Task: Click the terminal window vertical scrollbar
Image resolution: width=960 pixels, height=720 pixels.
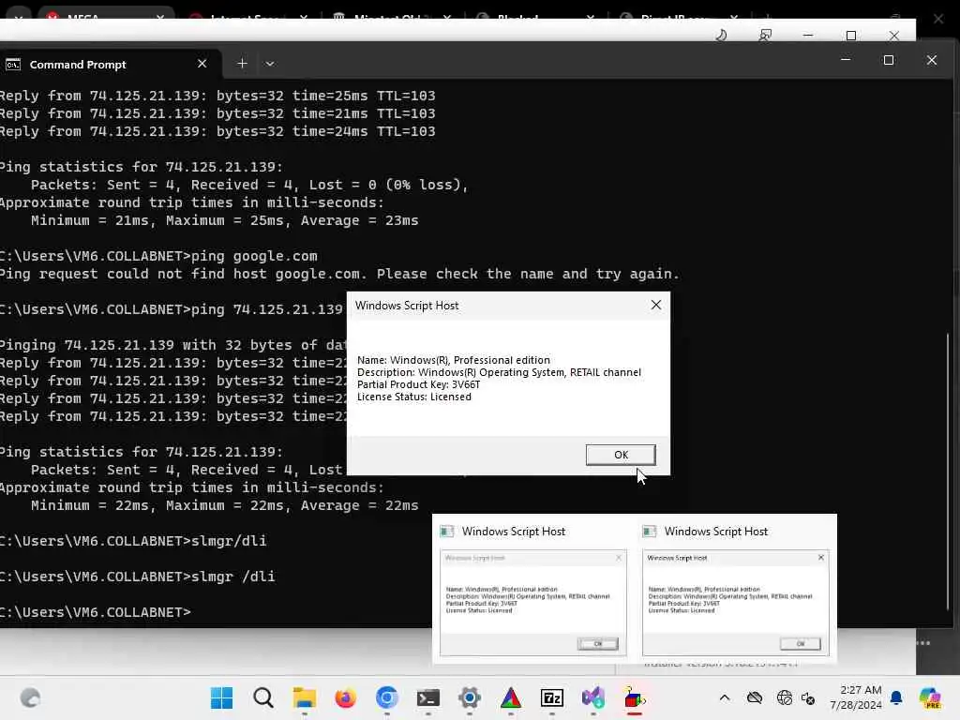Action: pos(948,471)
